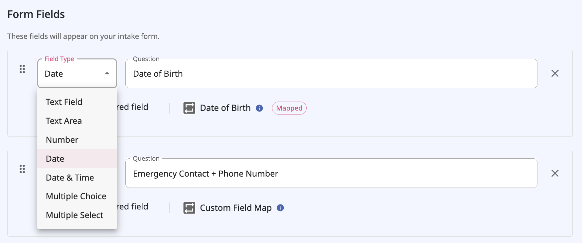Click the mapping icon beside Custom Field Map
The height and width of the screenshot is (243, 582).
(x=189, y=207)
